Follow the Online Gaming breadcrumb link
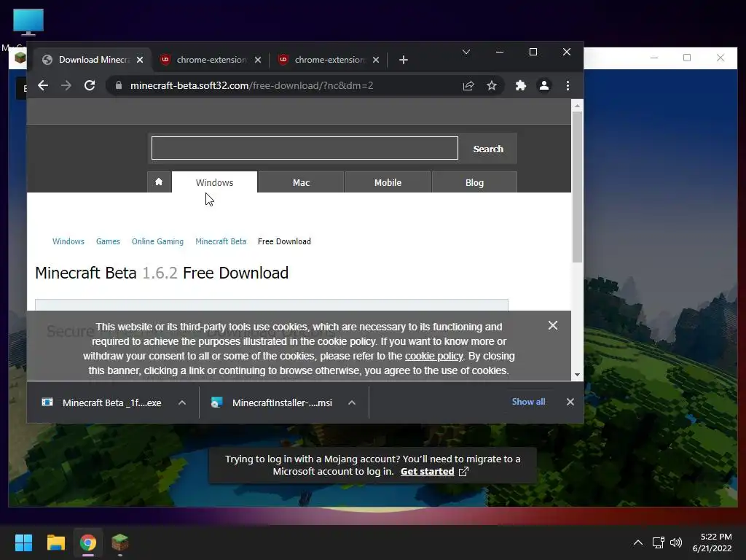Viewport: 746px width, 560px height. [x=157, y=241]
